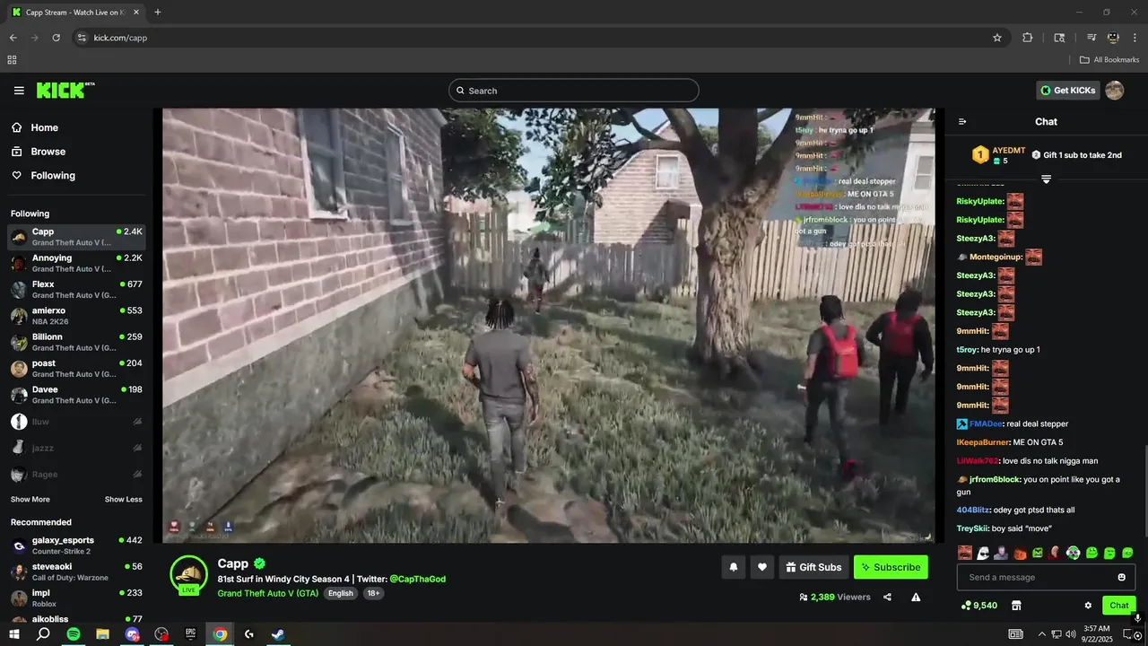This screenshot has height=646, width=1148.
Task: Open chat settings gear icon
Action: (x=1088, y=606)
